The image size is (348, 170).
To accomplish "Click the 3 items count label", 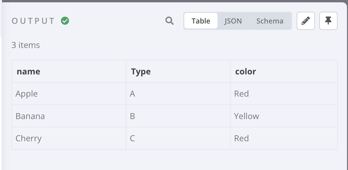I will [x=26, y=45].
